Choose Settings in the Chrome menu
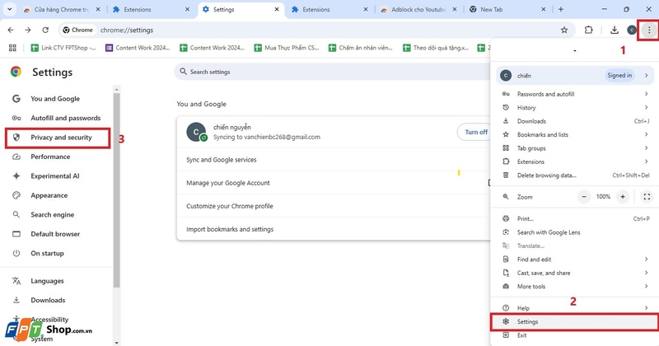 pos(574,321)
